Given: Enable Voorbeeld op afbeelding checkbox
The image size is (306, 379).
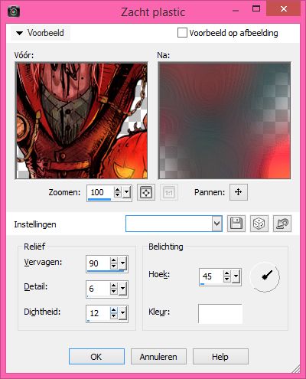Looking at the screenshot, I should point(182,33).
